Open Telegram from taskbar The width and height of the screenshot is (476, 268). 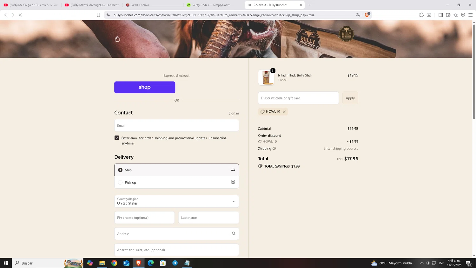175,263
